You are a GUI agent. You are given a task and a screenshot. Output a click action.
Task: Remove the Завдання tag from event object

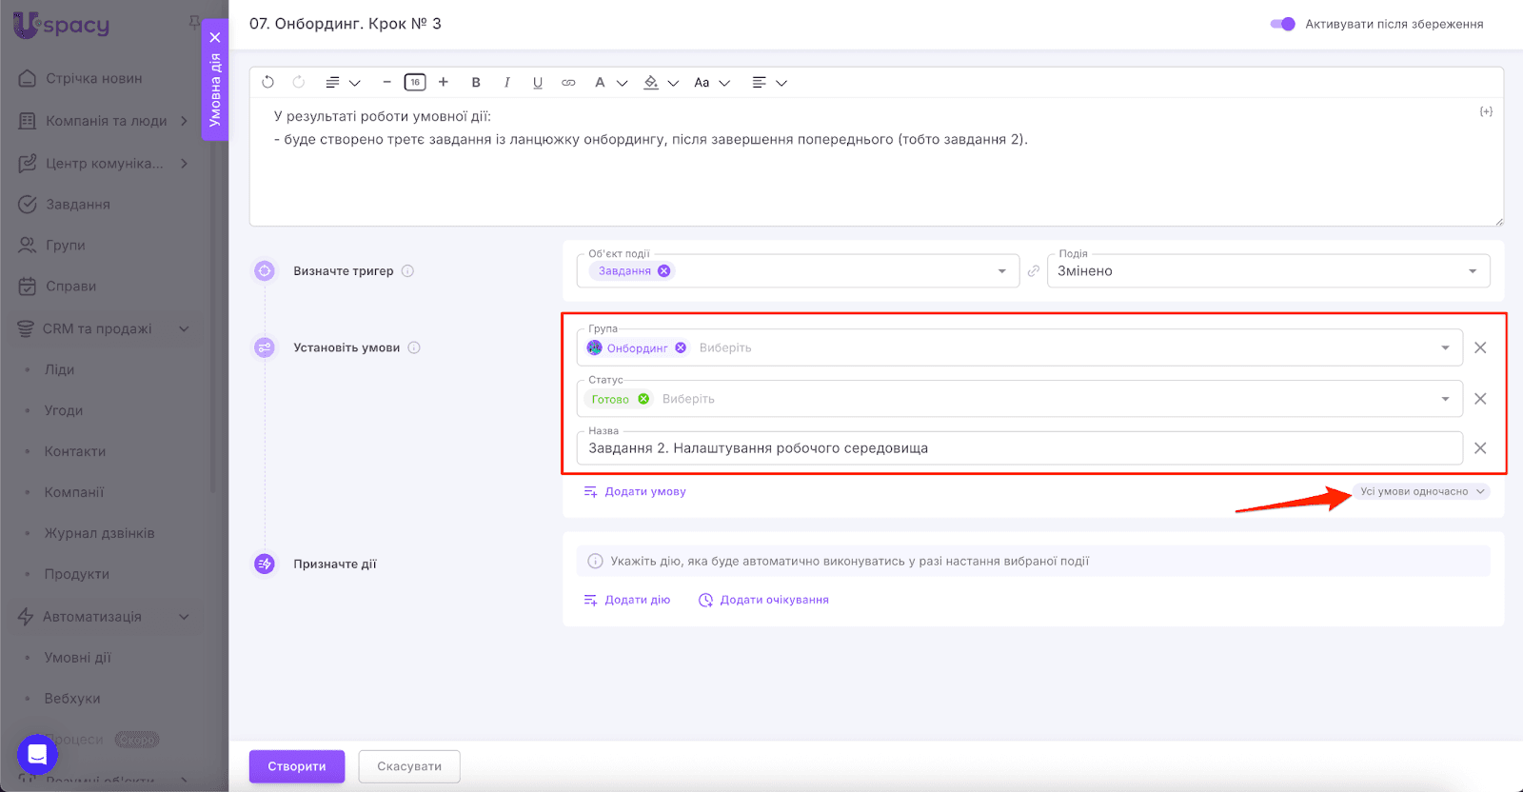point(664,271)
